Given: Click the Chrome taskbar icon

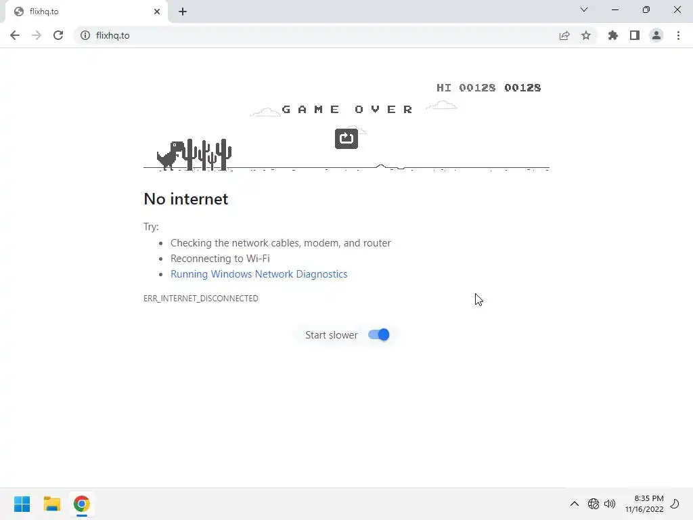Looking at the screenshot, I should 82,504.
